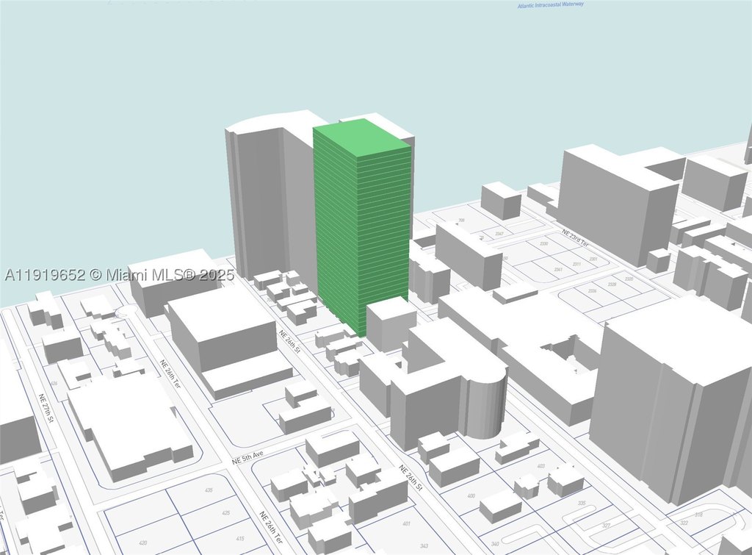The image size is (752, 555).
Task: Select the green highlighted tower
Action: (x=363, y=226)
